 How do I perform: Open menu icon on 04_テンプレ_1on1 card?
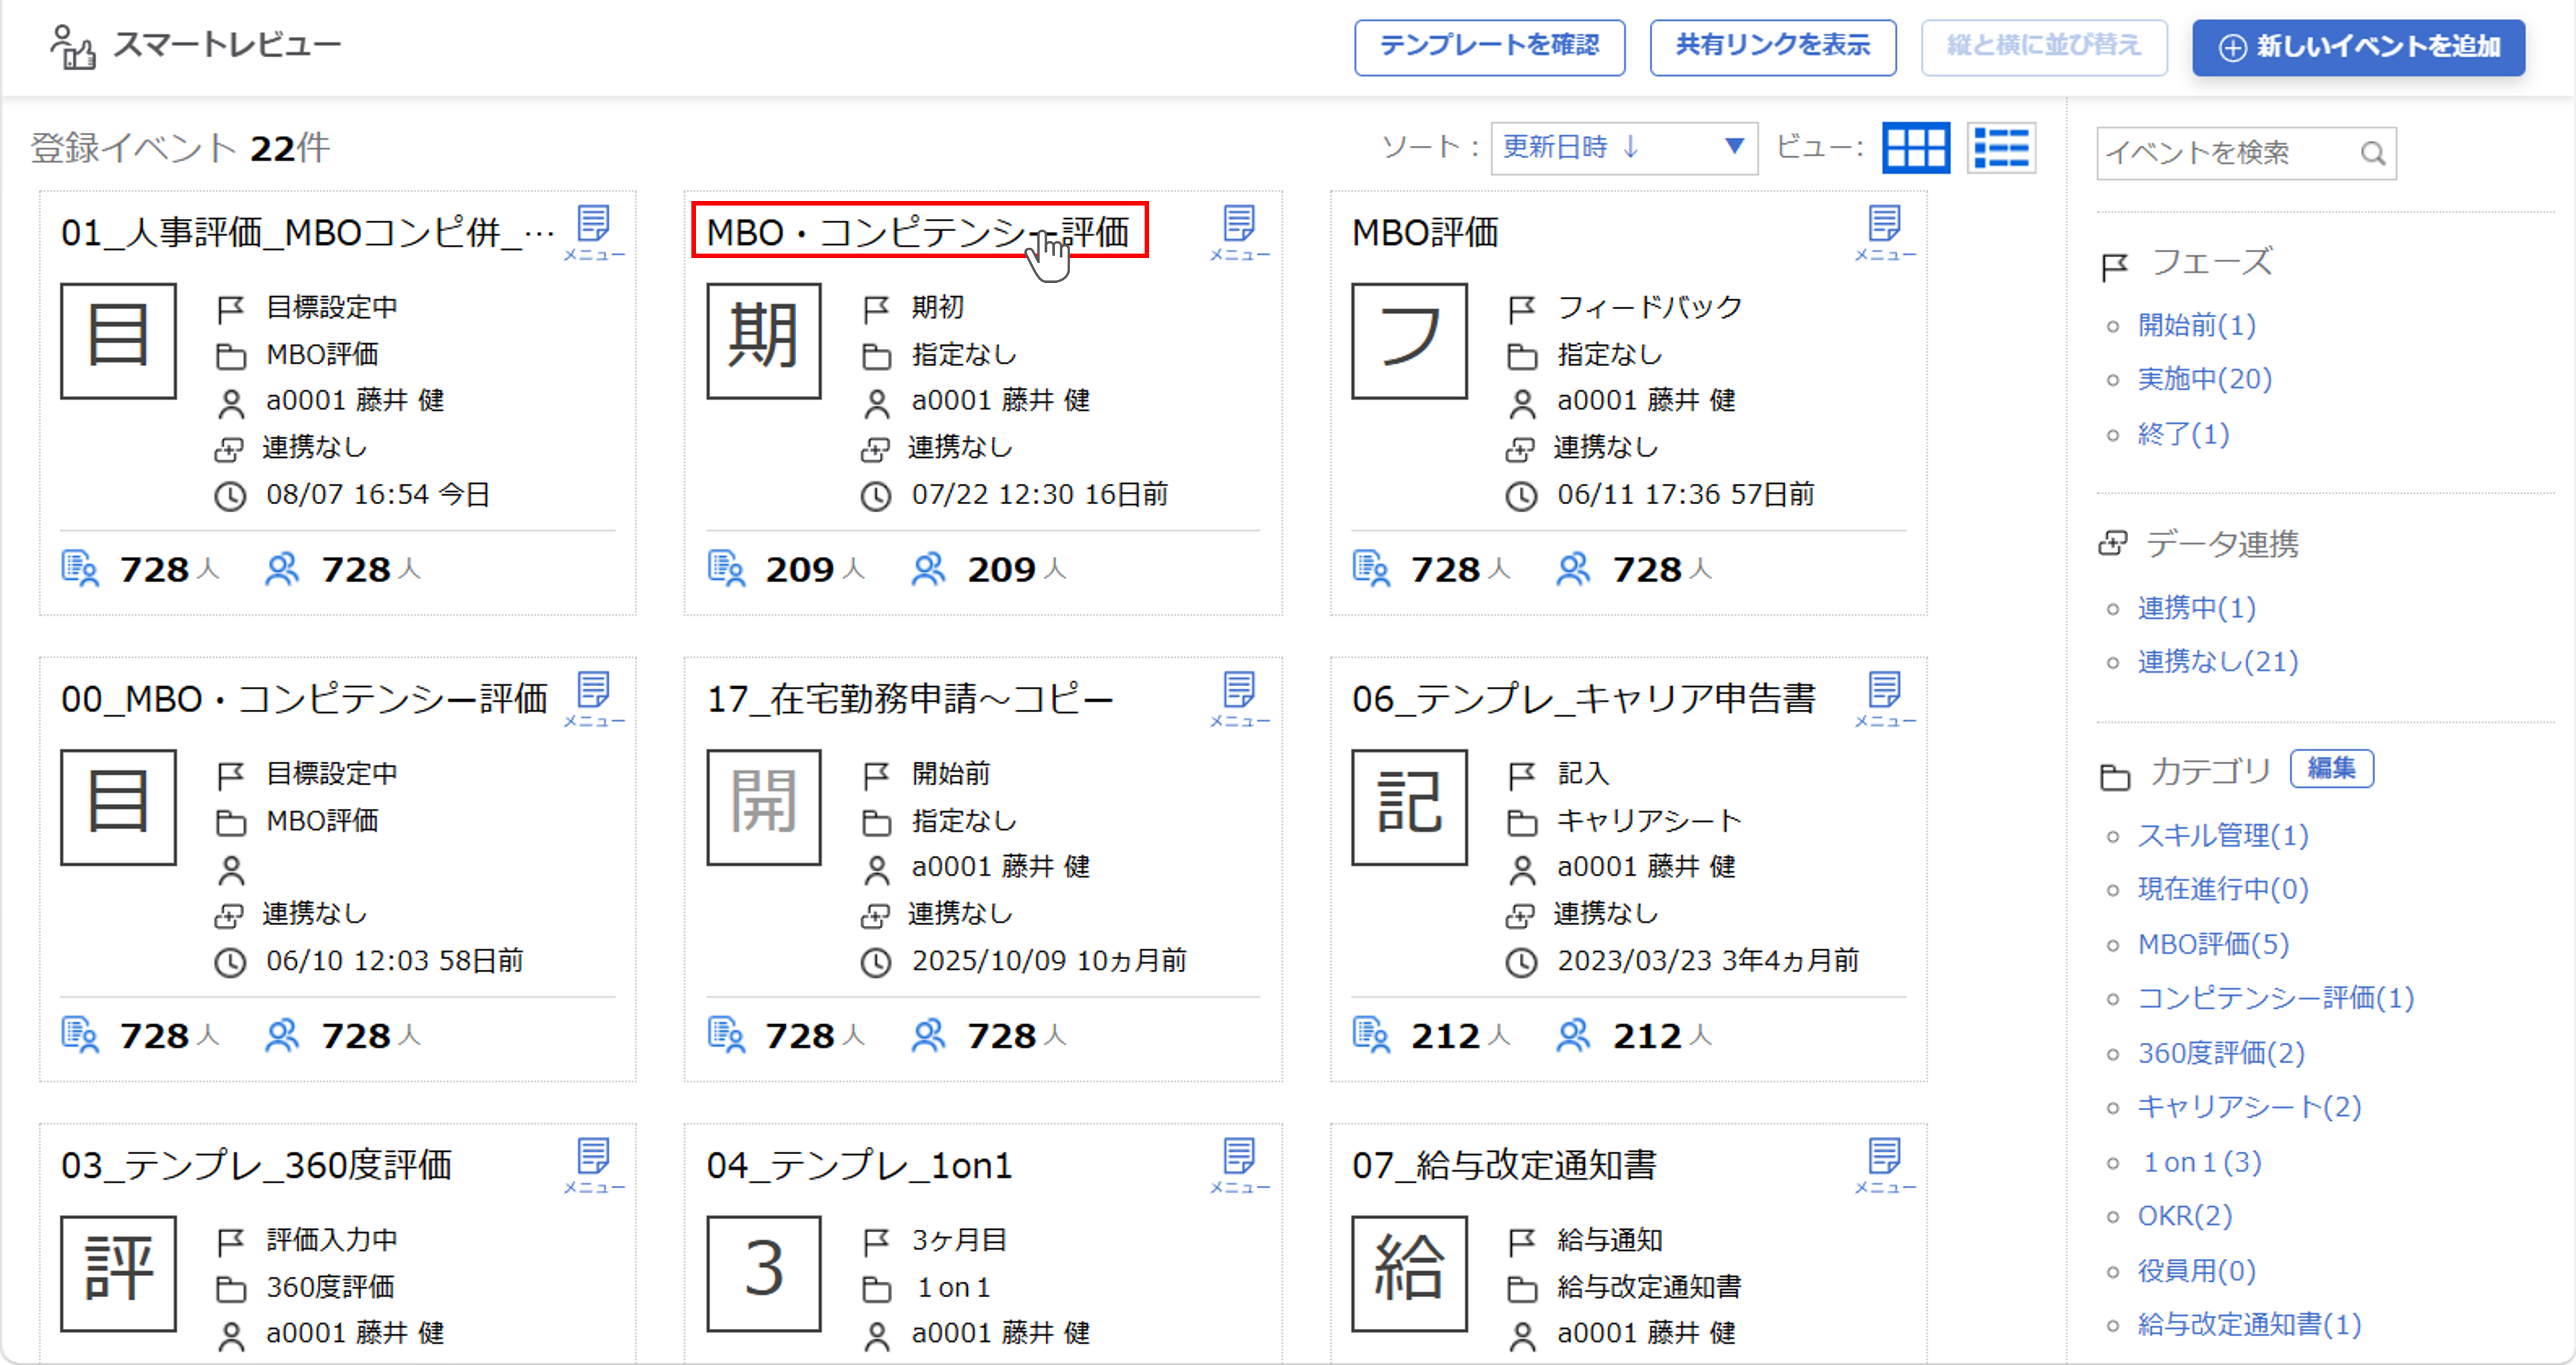(1239, 1165)
